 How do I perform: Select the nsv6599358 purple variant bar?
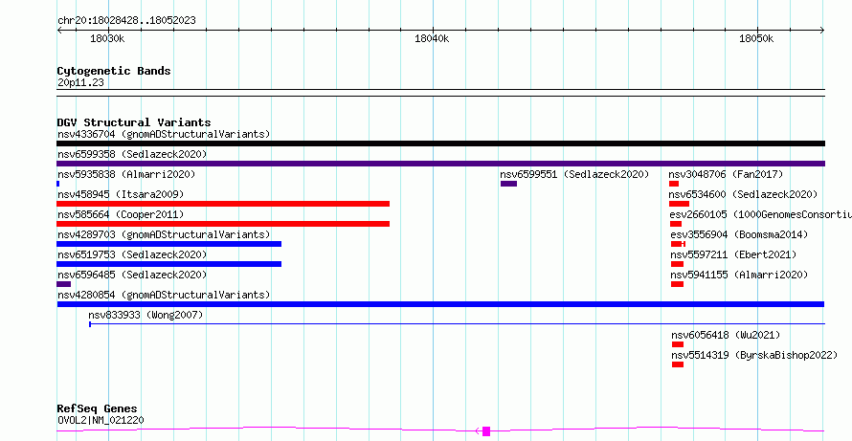click(440, 164)
